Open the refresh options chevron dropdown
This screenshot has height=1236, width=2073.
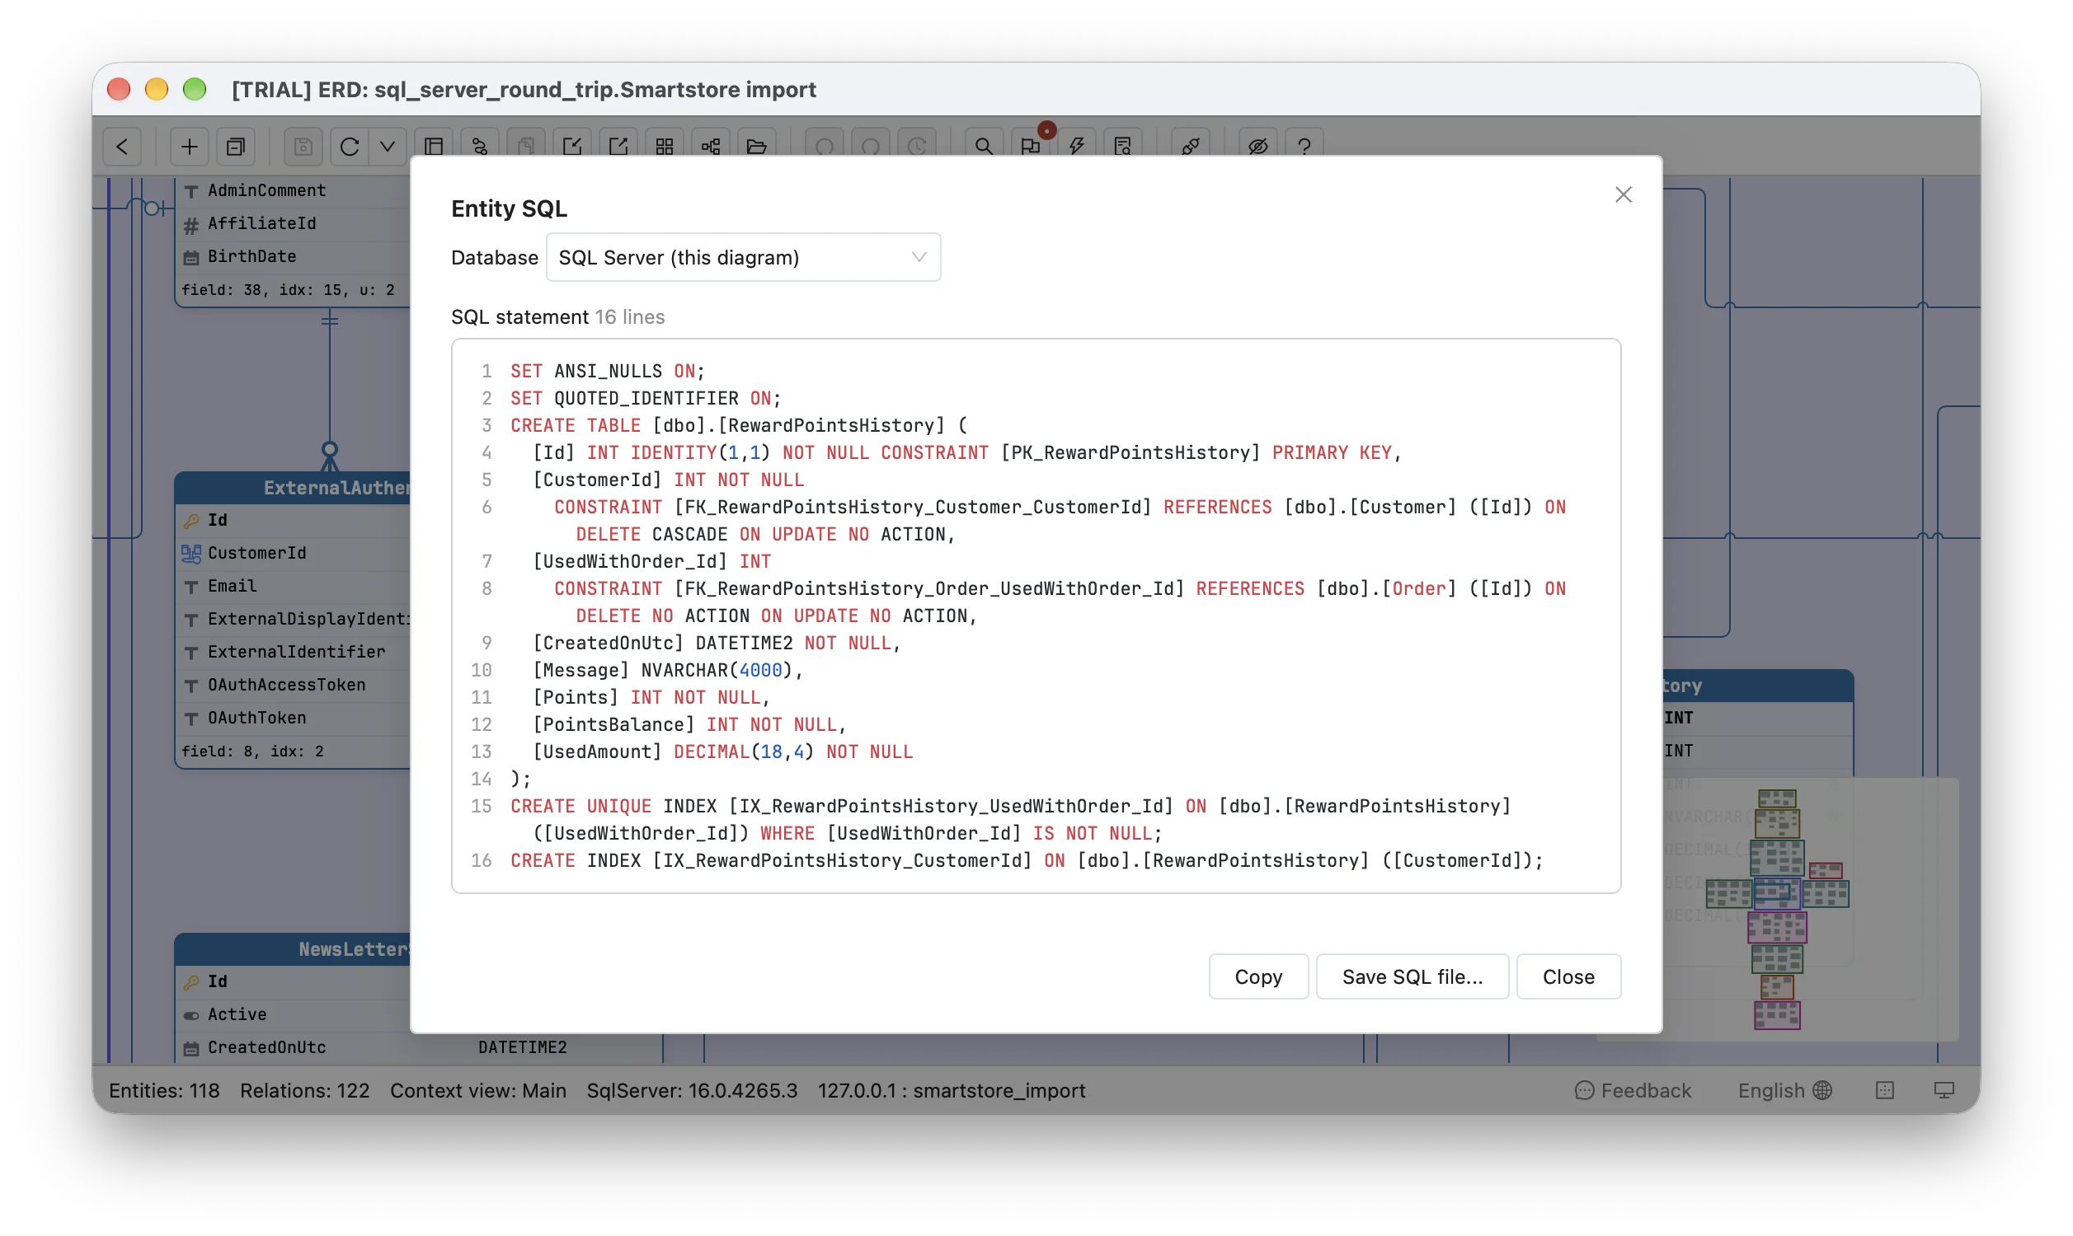tap(388, 147)
